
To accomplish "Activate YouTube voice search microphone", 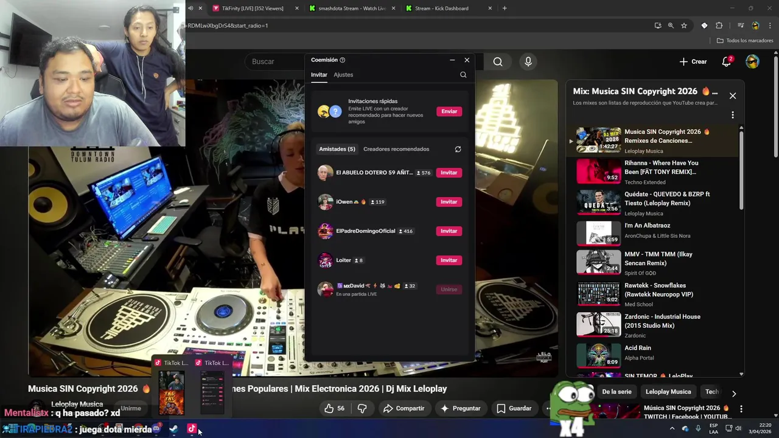I will click(x=528, y=61).
